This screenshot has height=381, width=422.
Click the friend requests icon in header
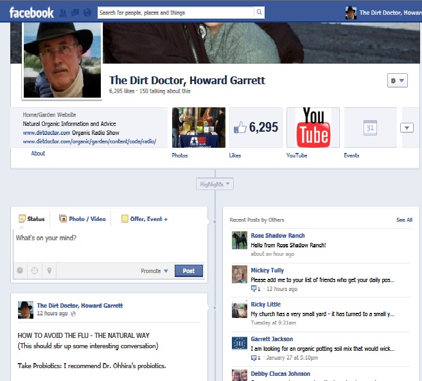pyautogui.click(x=64, y=12)
